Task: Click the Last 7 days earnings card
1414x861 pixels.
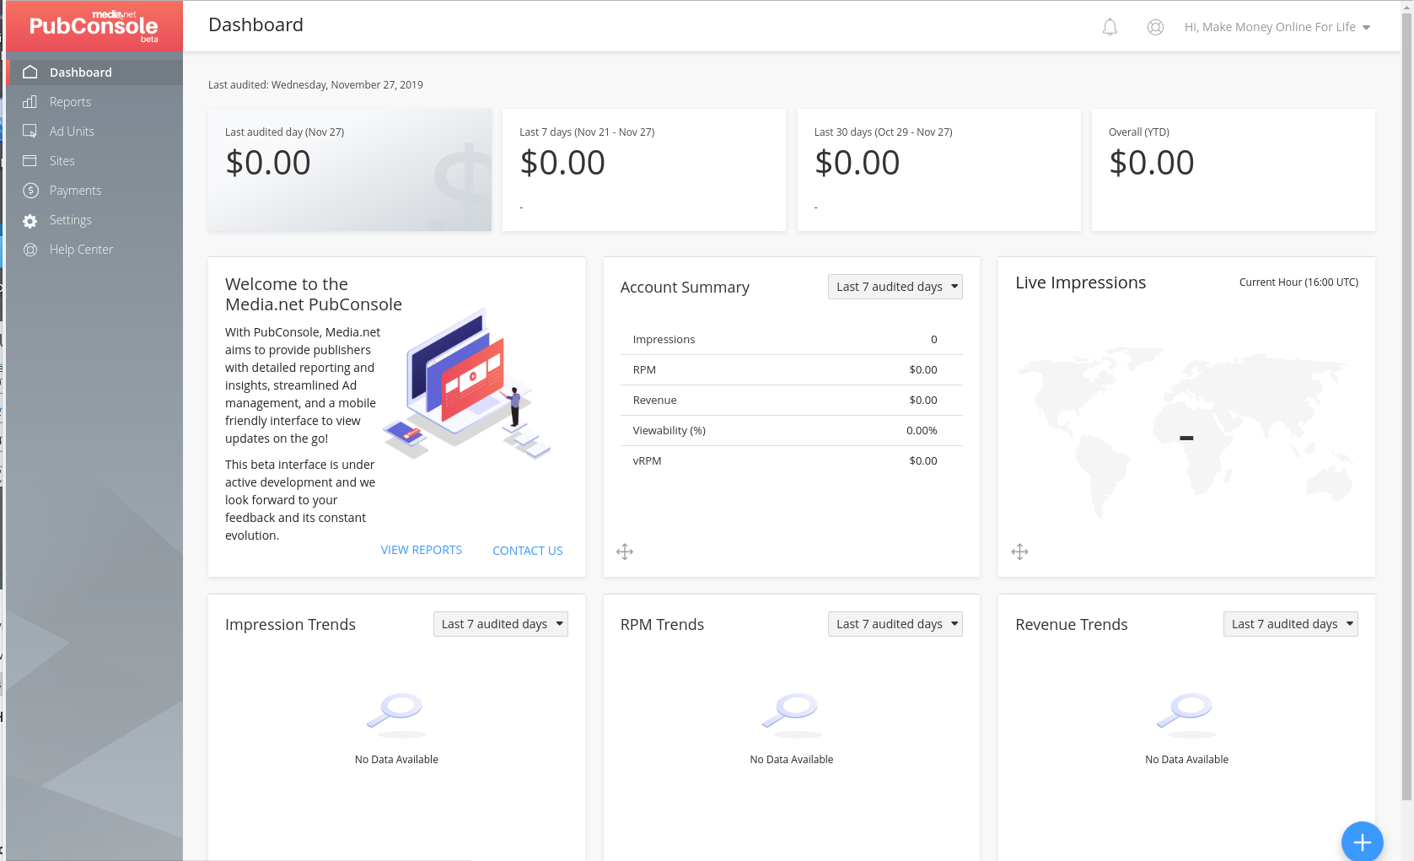Action: (x=644, y=170)
